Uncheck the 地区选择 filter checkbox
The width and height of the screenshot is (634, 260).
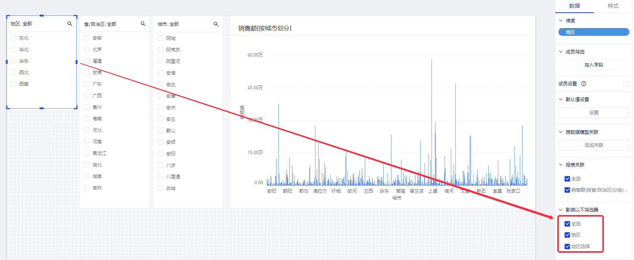tap(567, 247)
